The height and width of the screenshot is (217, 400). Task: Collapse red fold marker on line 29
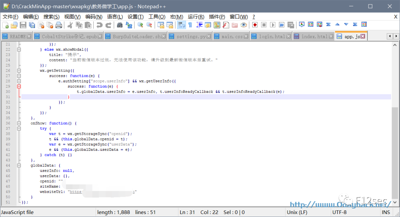click(19, 87)
